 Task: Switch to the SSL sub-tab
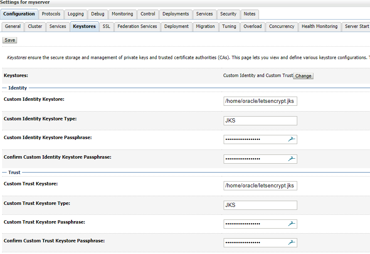[106, 27]
